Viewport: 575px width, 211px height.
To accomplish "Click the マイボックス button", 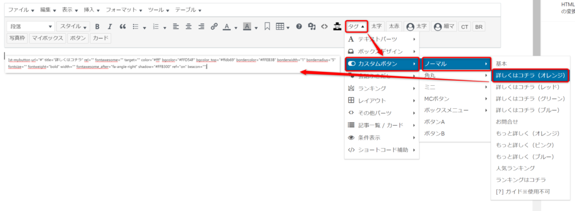I will tap(48, 38).
